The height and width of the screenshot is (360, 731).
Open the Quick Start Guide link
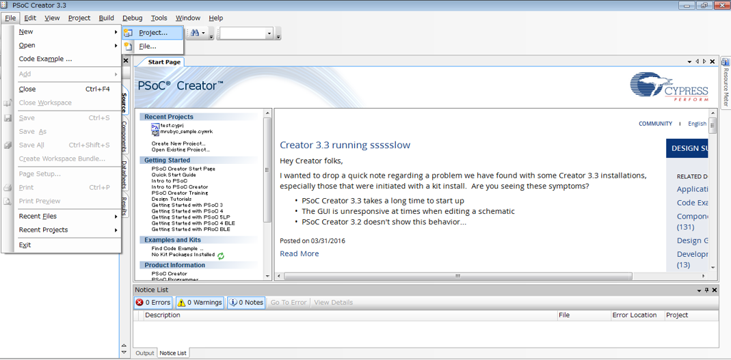[x=174, y=175]
